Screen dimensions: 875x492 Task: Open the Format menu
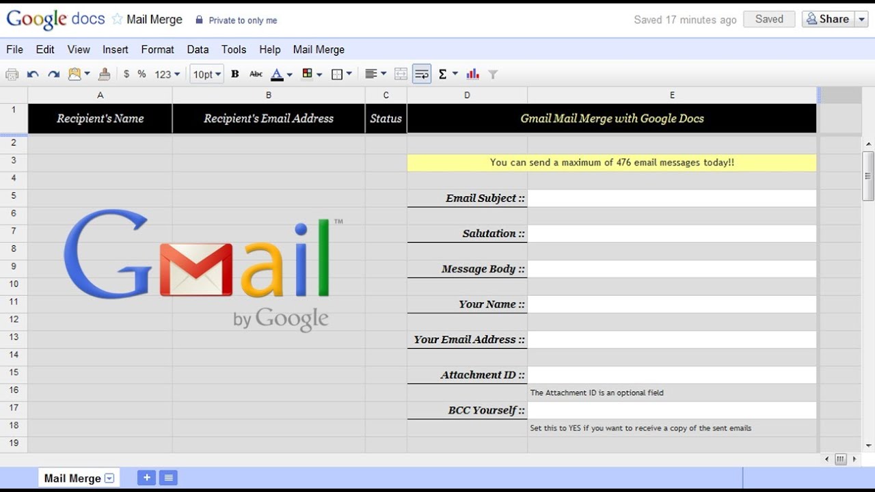click(x=158, y=49)
